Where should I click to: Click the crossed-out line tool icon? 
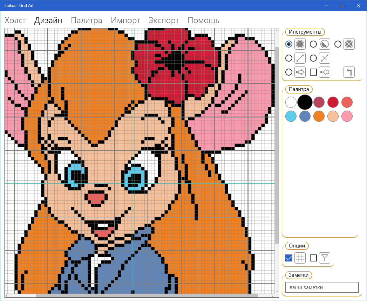coord(324,58)
